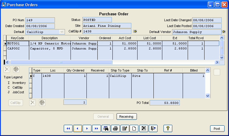Click the items grid vertical scrollbar thumb

click(222, 48)
